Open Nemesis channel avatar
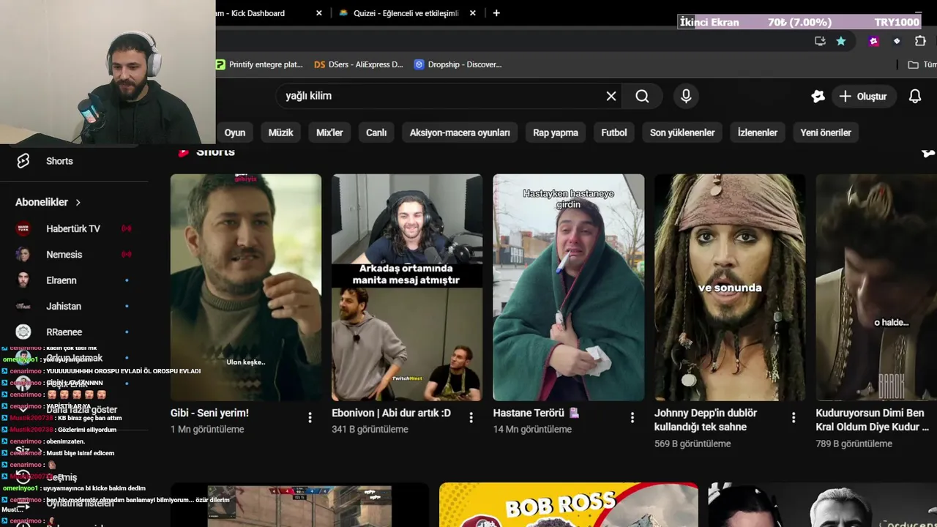 point(23,254)
